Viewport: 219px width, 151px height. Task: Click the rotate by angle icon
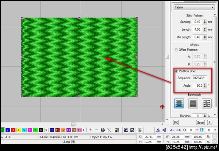[x=184, y=130]
